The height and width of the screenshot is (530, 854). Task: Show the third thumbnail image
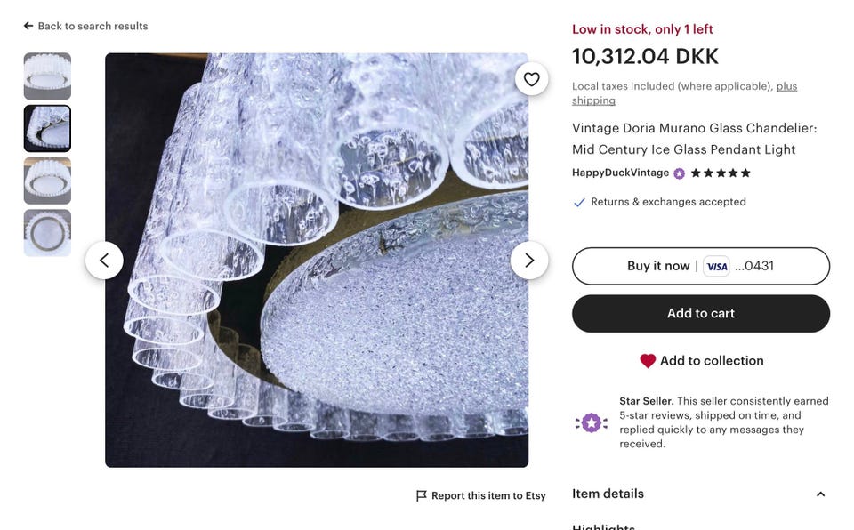tap(47, 181)
